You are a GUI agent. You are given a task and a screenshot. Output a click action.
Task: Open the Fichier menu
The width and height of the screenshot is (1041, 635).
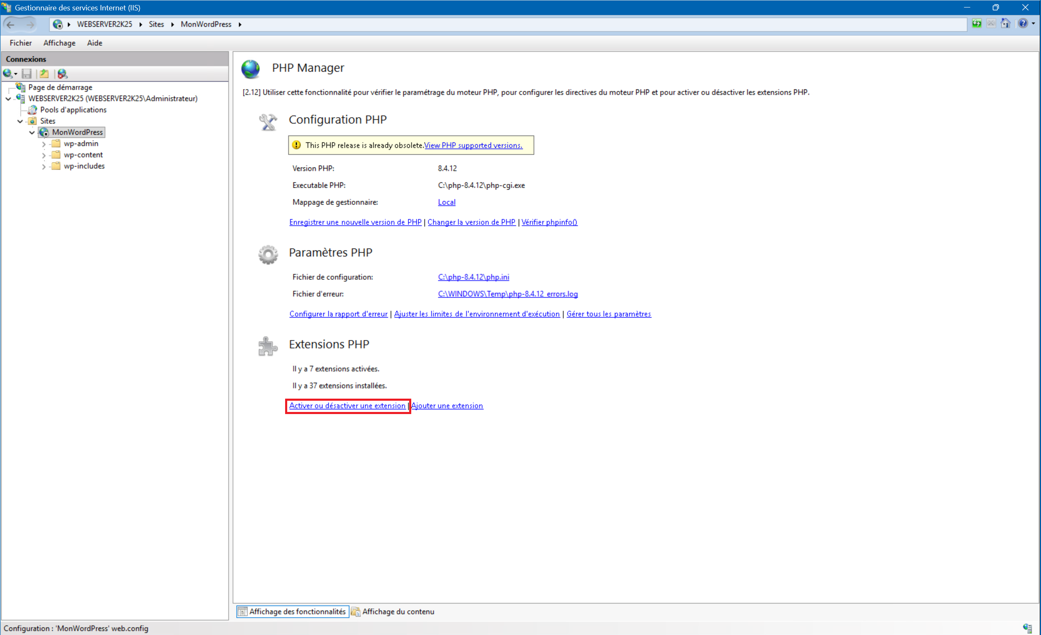(20, 43)
